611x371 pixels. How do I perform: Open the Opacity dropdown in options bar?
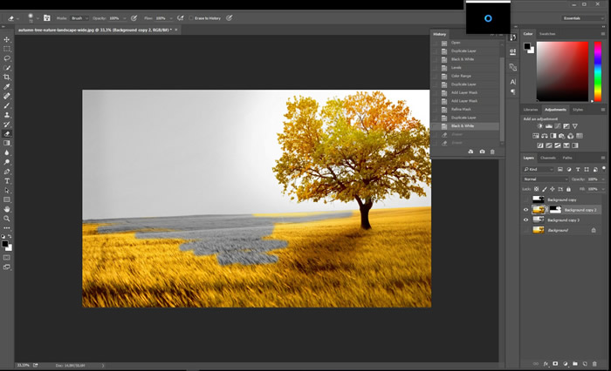click(x=125, y=18)
